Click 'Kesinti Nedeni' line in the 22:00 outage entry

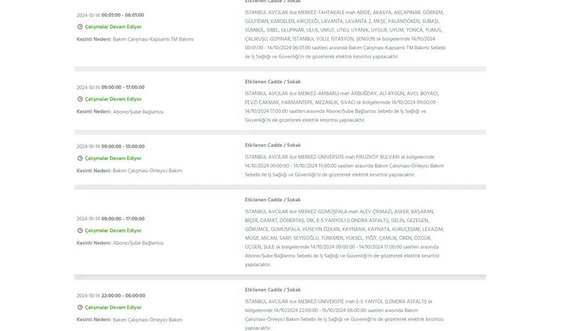point(129,320)
